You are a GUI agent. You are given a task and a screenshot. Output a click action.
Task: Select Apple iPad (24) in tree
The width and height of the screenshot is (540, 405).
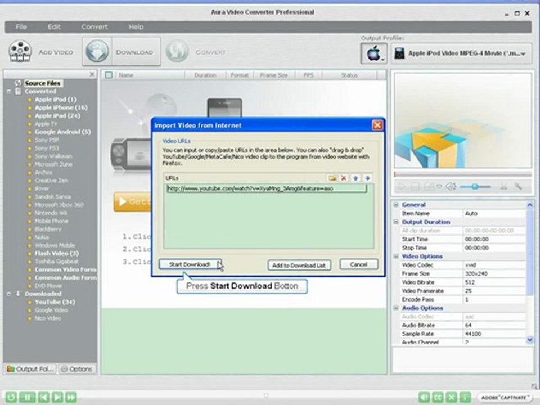57,116
